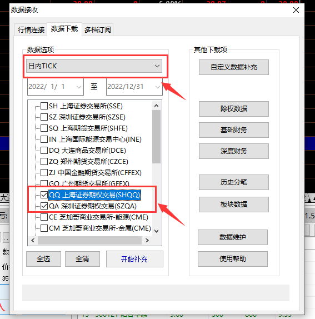Open the start date picker 2022/1/1
The height and width of the screenshot is (319, 315).
(x=79, y=87)
